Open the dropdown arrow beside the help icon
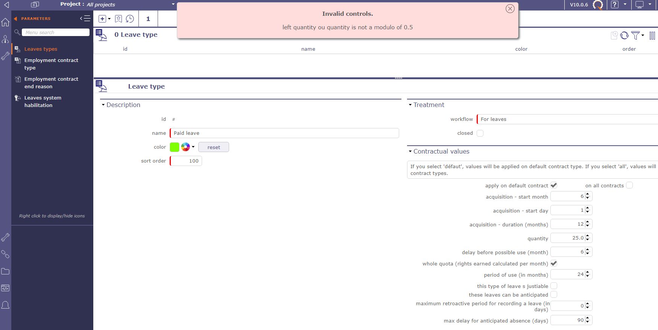The image size is (658, 330). [x=625, y=5]
